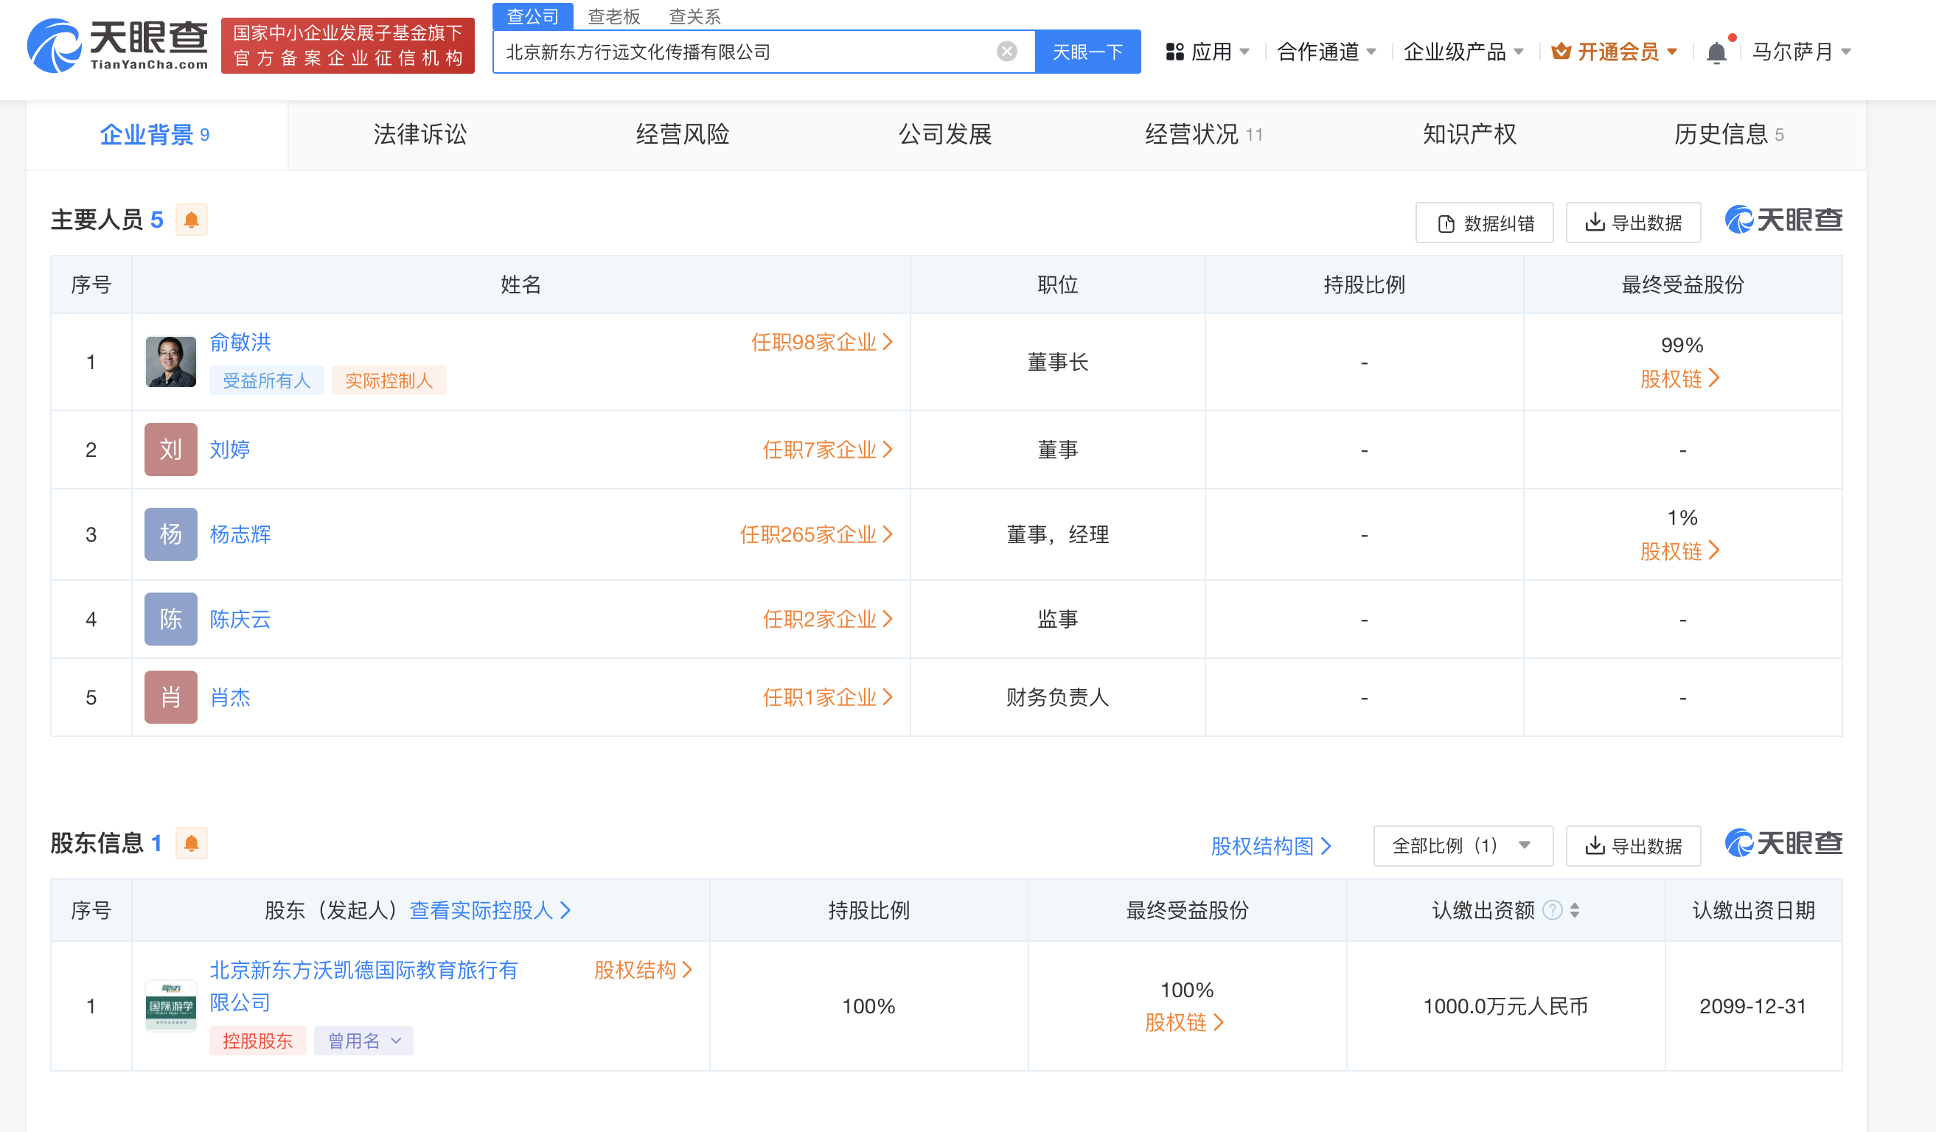Expand the 合作通道 dropdown
The width and height of the screenshot is (1936, 1132).
(1326, 52)
